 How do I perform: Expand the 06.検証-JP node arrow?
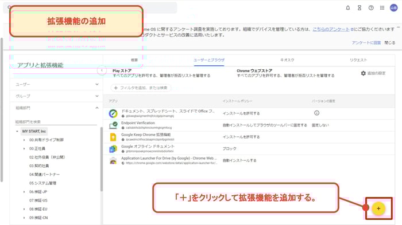tap(24, 192)
